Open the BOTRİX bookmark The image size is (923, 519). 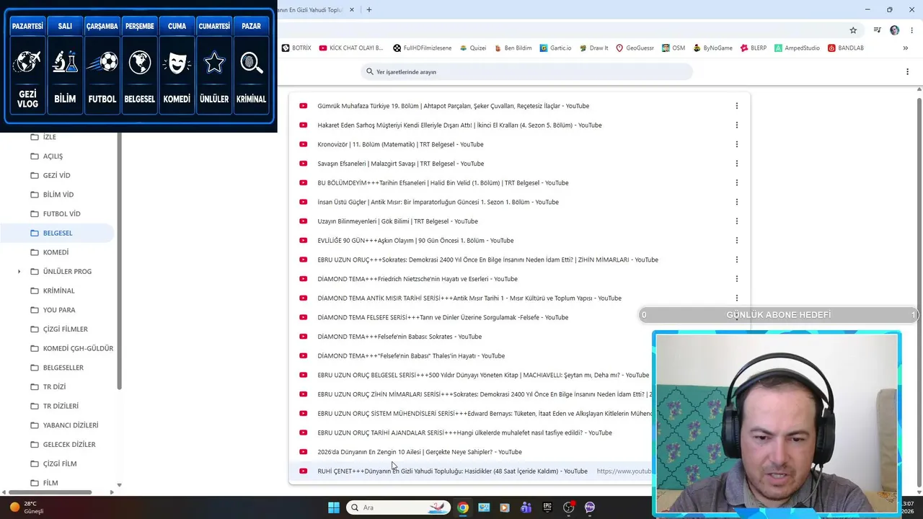pyautogui.click(x=296, y=48)
